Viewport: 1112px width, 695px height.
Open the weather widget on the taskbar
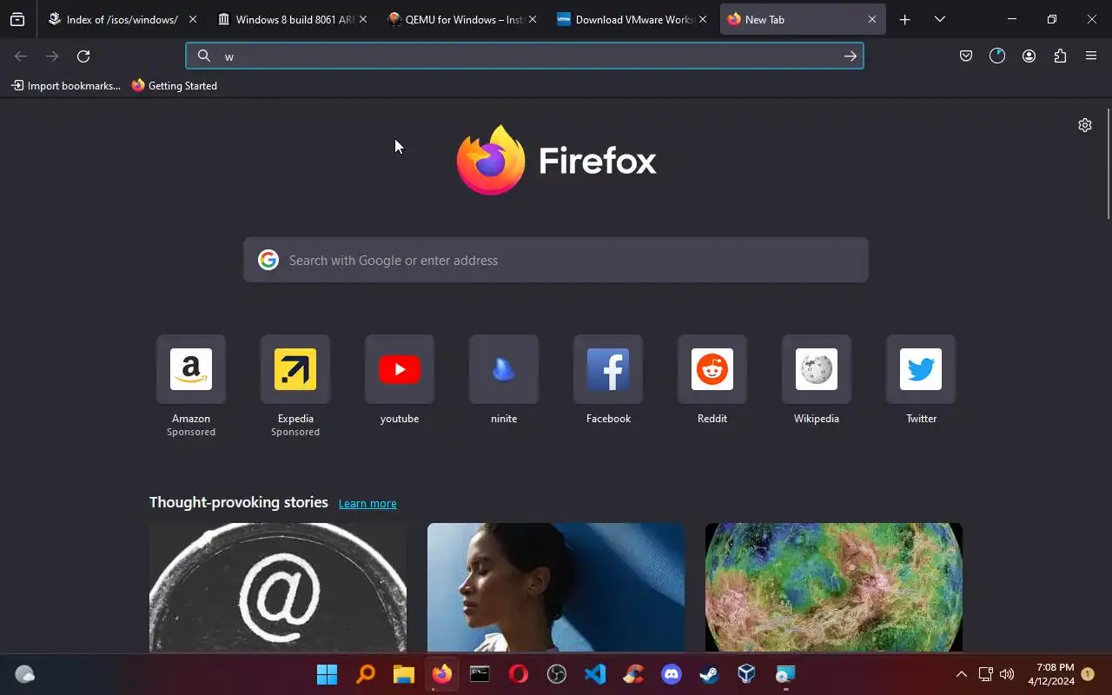click(x=25, y=674)
